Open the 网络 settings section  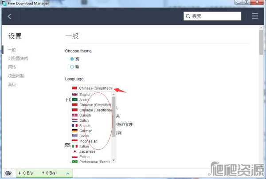point(12,67)
